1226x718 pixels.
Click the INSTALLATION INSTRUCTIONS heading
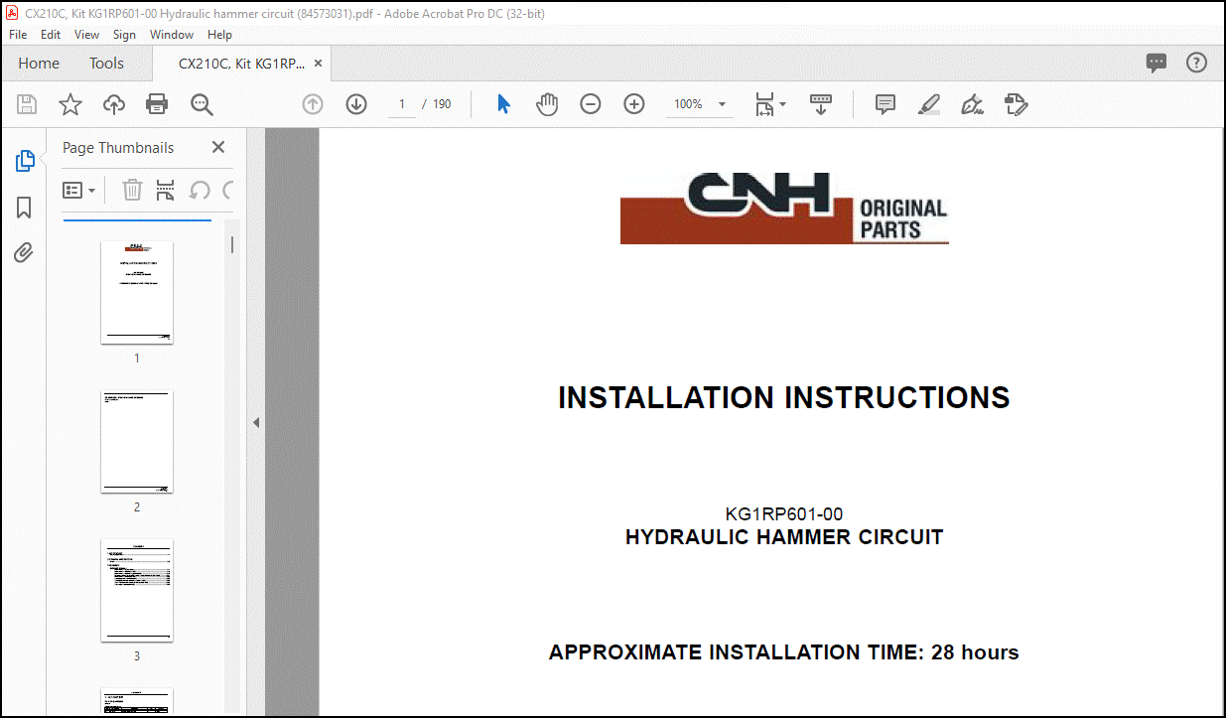[x=783, y=397]
